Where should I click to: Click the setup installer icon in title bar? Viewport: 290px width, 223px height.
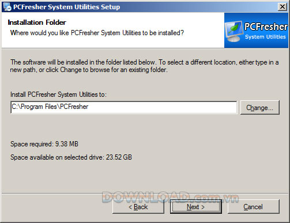point(7,7)
